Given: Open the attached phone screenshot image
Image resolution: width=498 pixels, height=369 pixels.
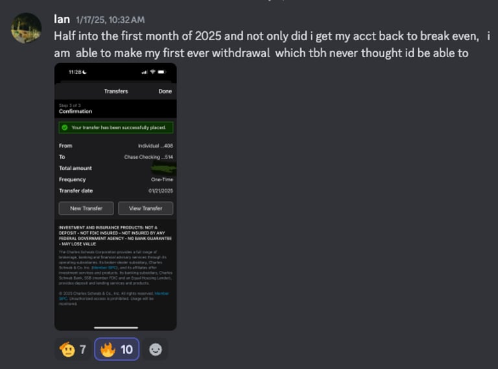Looking at the screenshot, I should point(115,197).
